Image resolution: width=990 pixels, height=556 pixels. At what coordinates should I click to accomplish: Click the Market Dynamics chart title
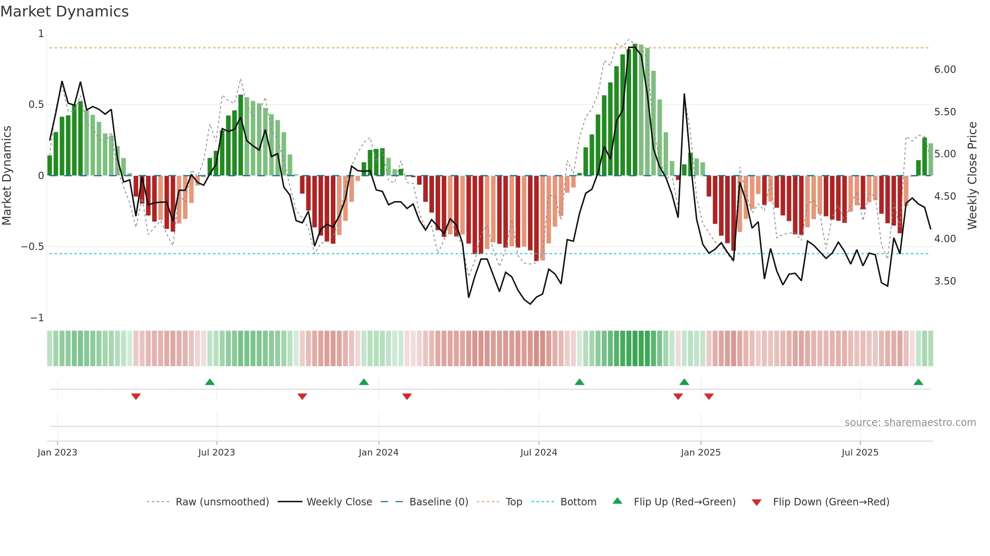click(64, 12)
